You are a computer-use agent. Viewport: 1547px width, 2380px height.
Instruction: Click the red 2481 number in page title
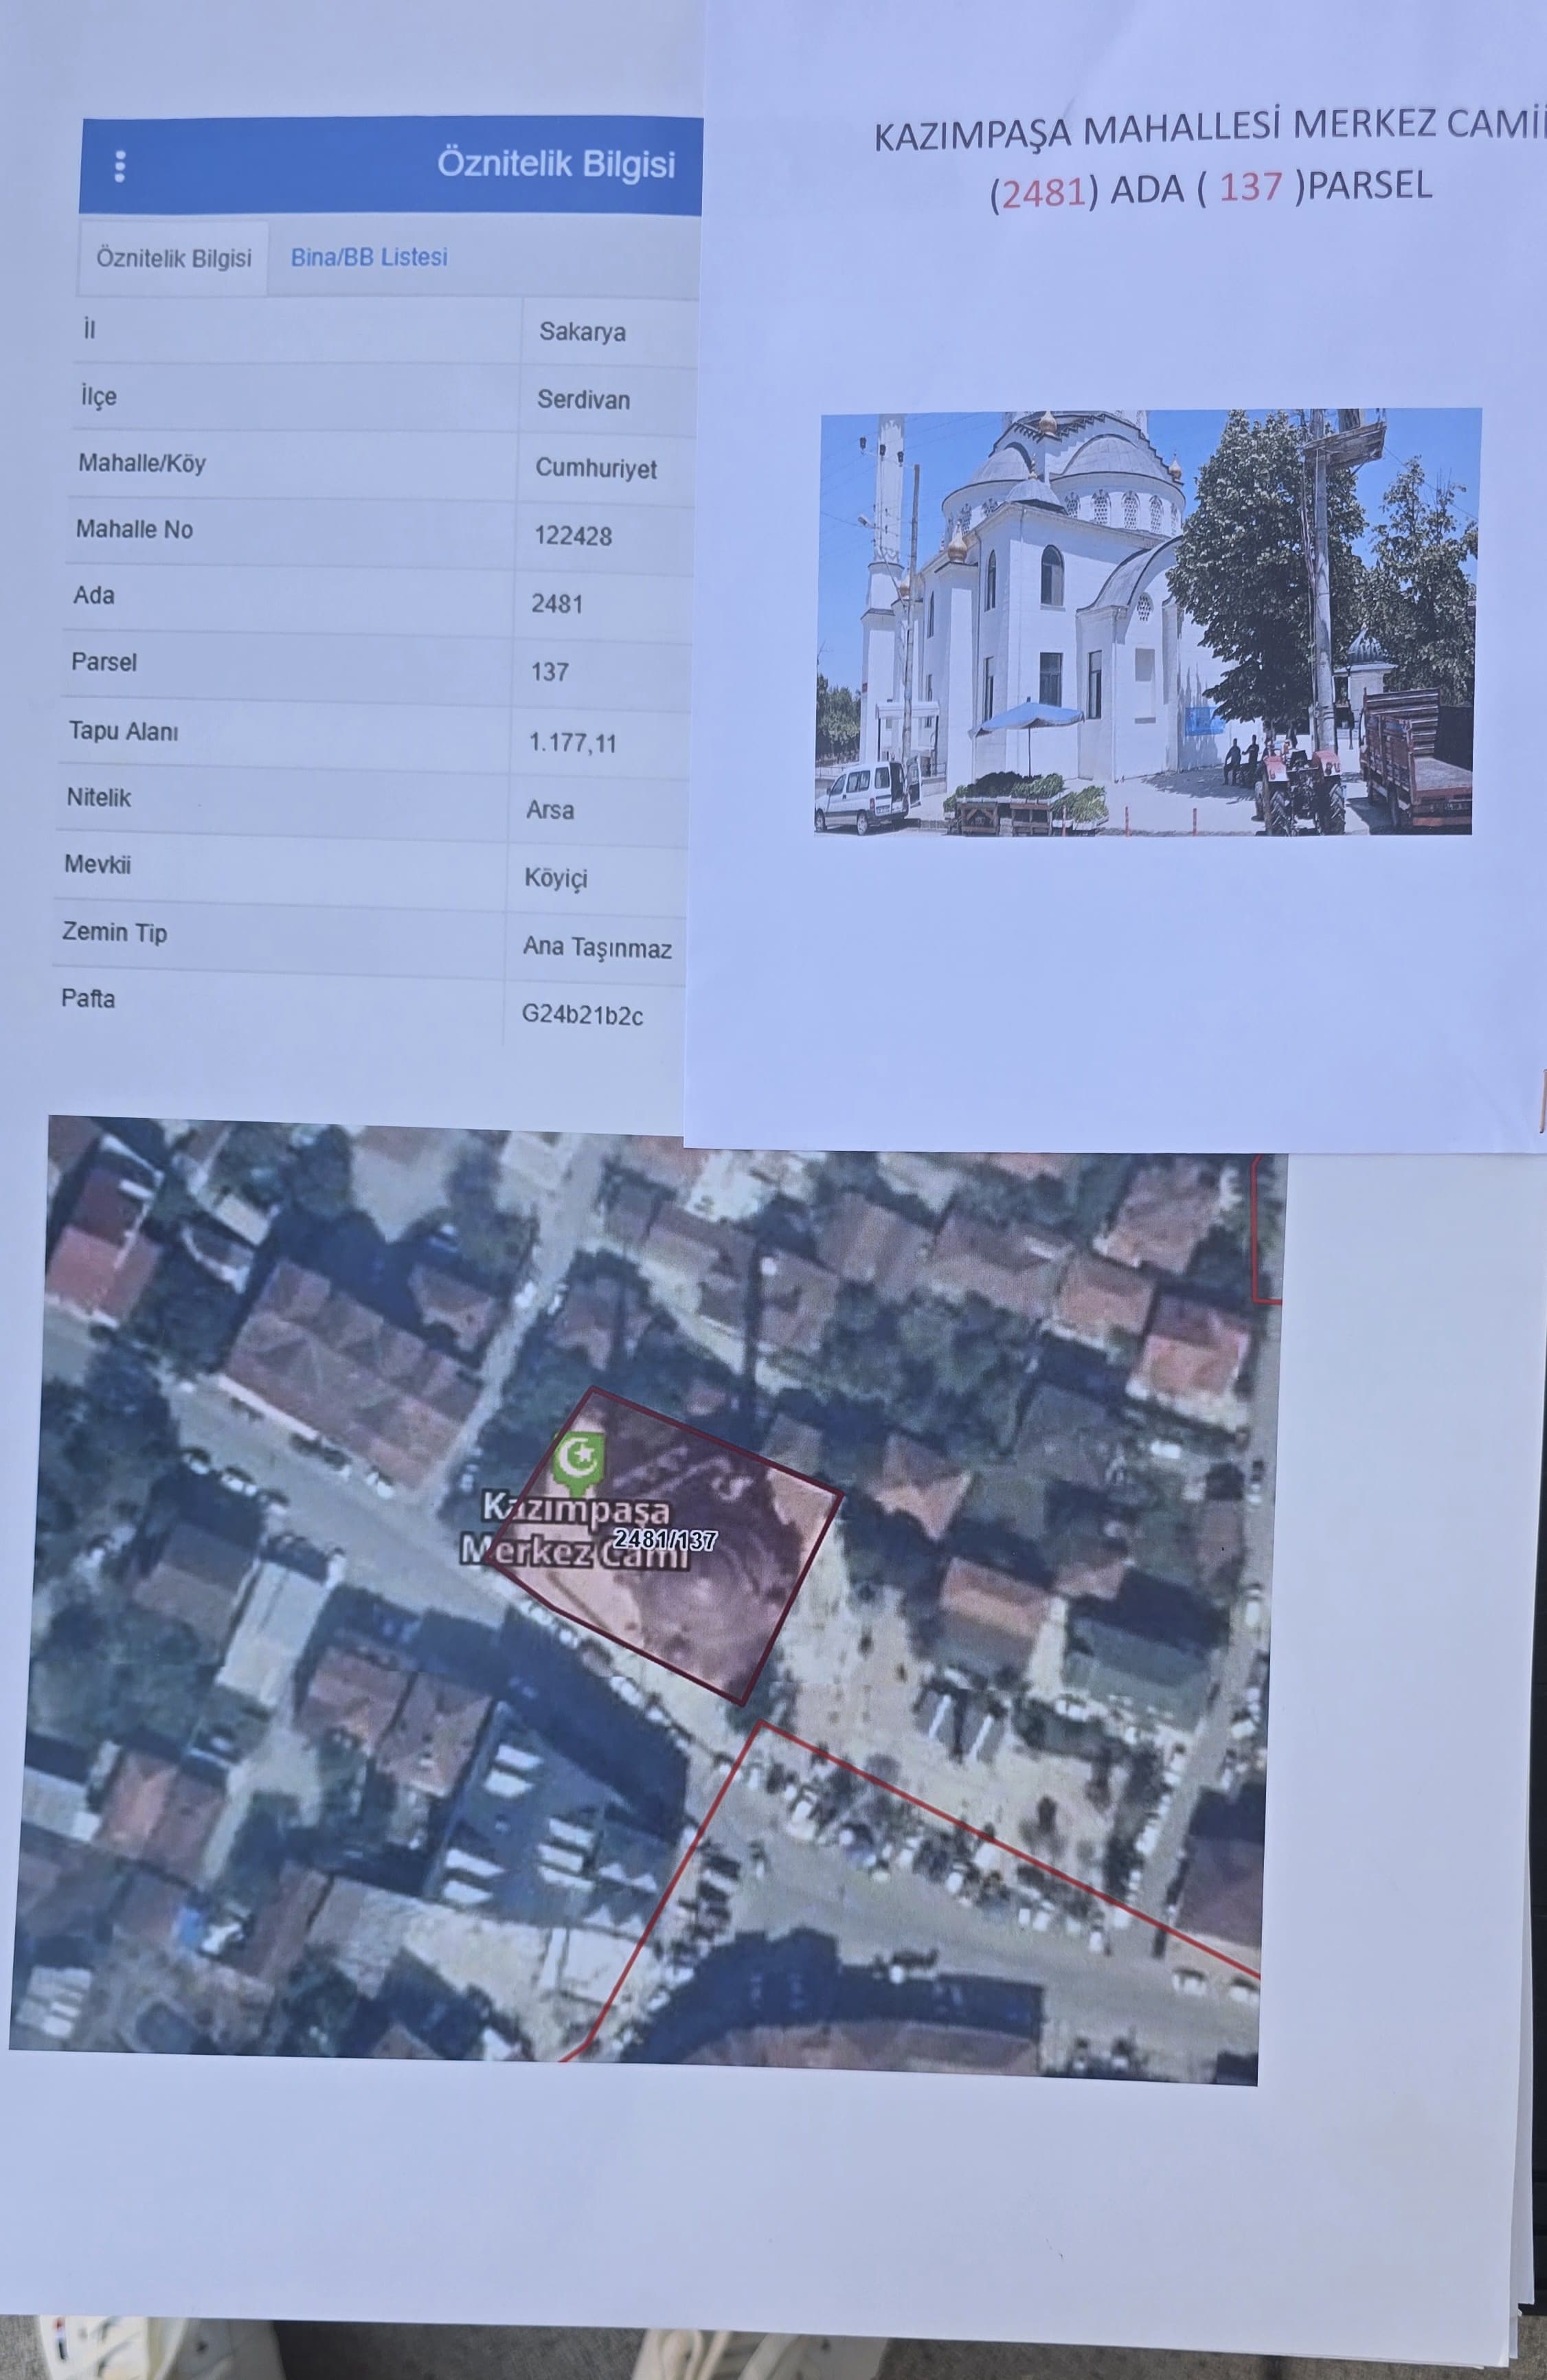click(x=1043, y=191)
